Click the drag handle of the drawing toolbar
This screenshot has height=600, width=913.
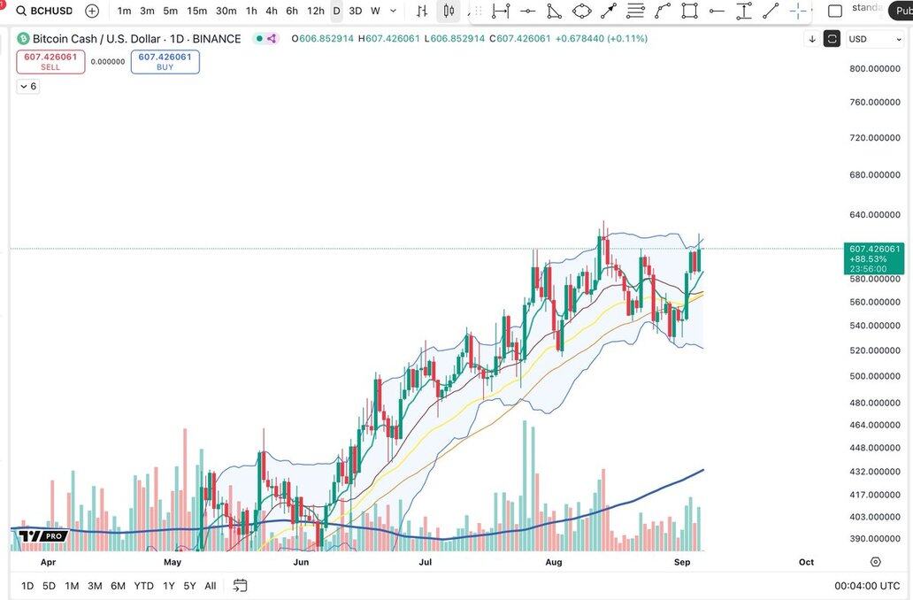tap(478, 11)
